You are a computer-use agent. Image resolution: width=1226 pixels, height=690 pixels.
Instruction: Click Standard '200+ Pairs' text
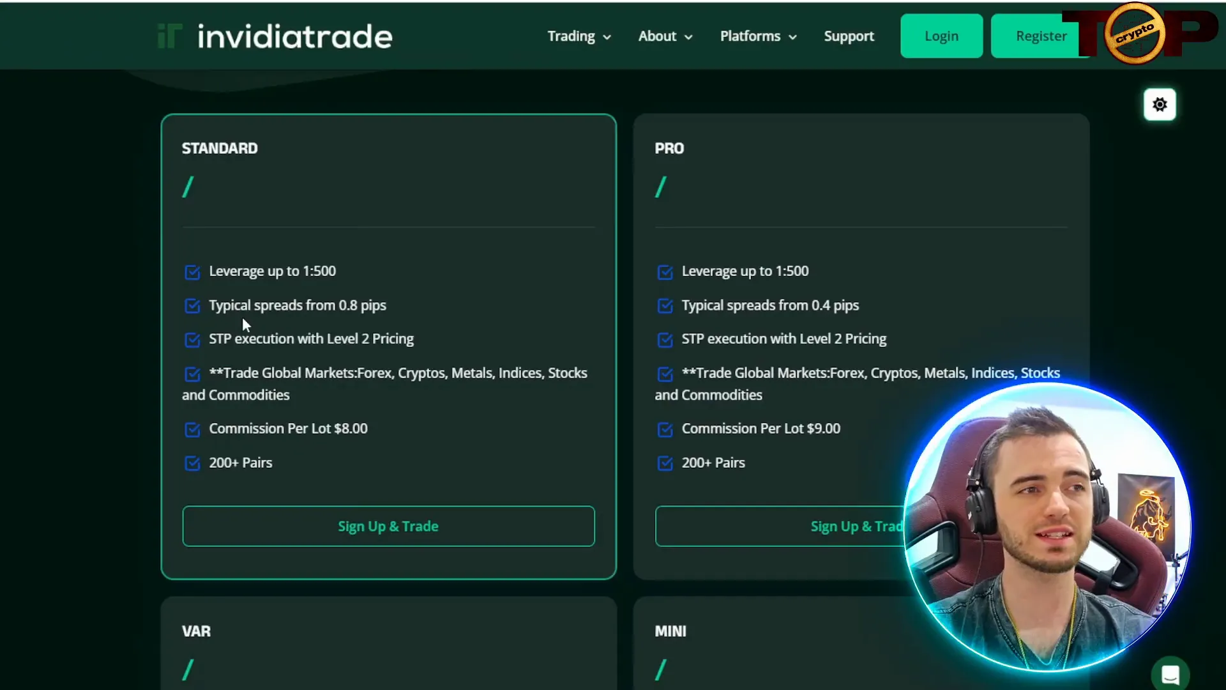pyautogui.click(x=241, y=463)
